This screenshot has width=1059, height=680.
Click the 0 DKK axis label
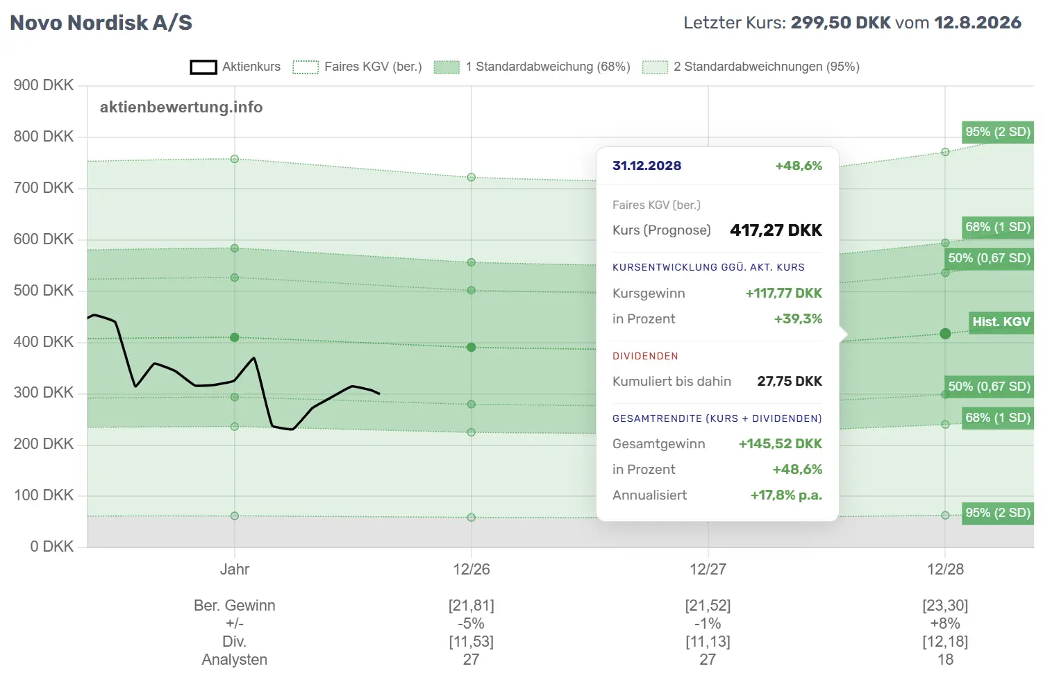pos(52,547)
